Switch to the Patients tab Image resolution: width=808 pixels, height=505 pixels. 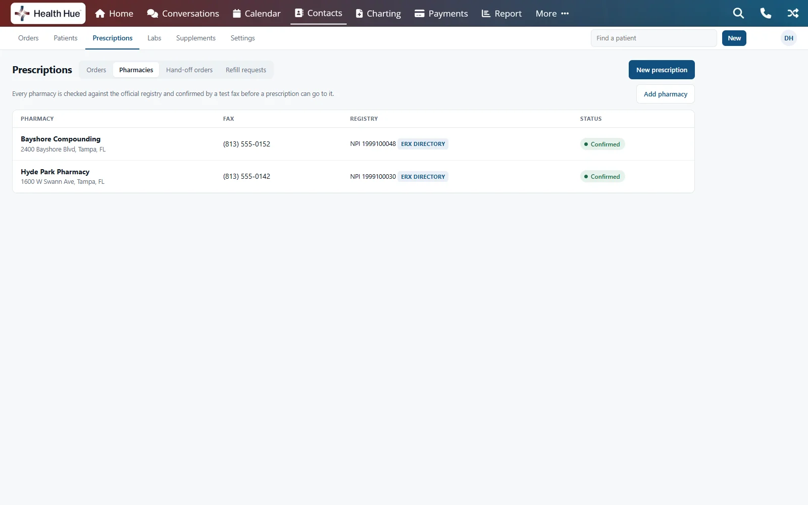click(x=66, y=38)
